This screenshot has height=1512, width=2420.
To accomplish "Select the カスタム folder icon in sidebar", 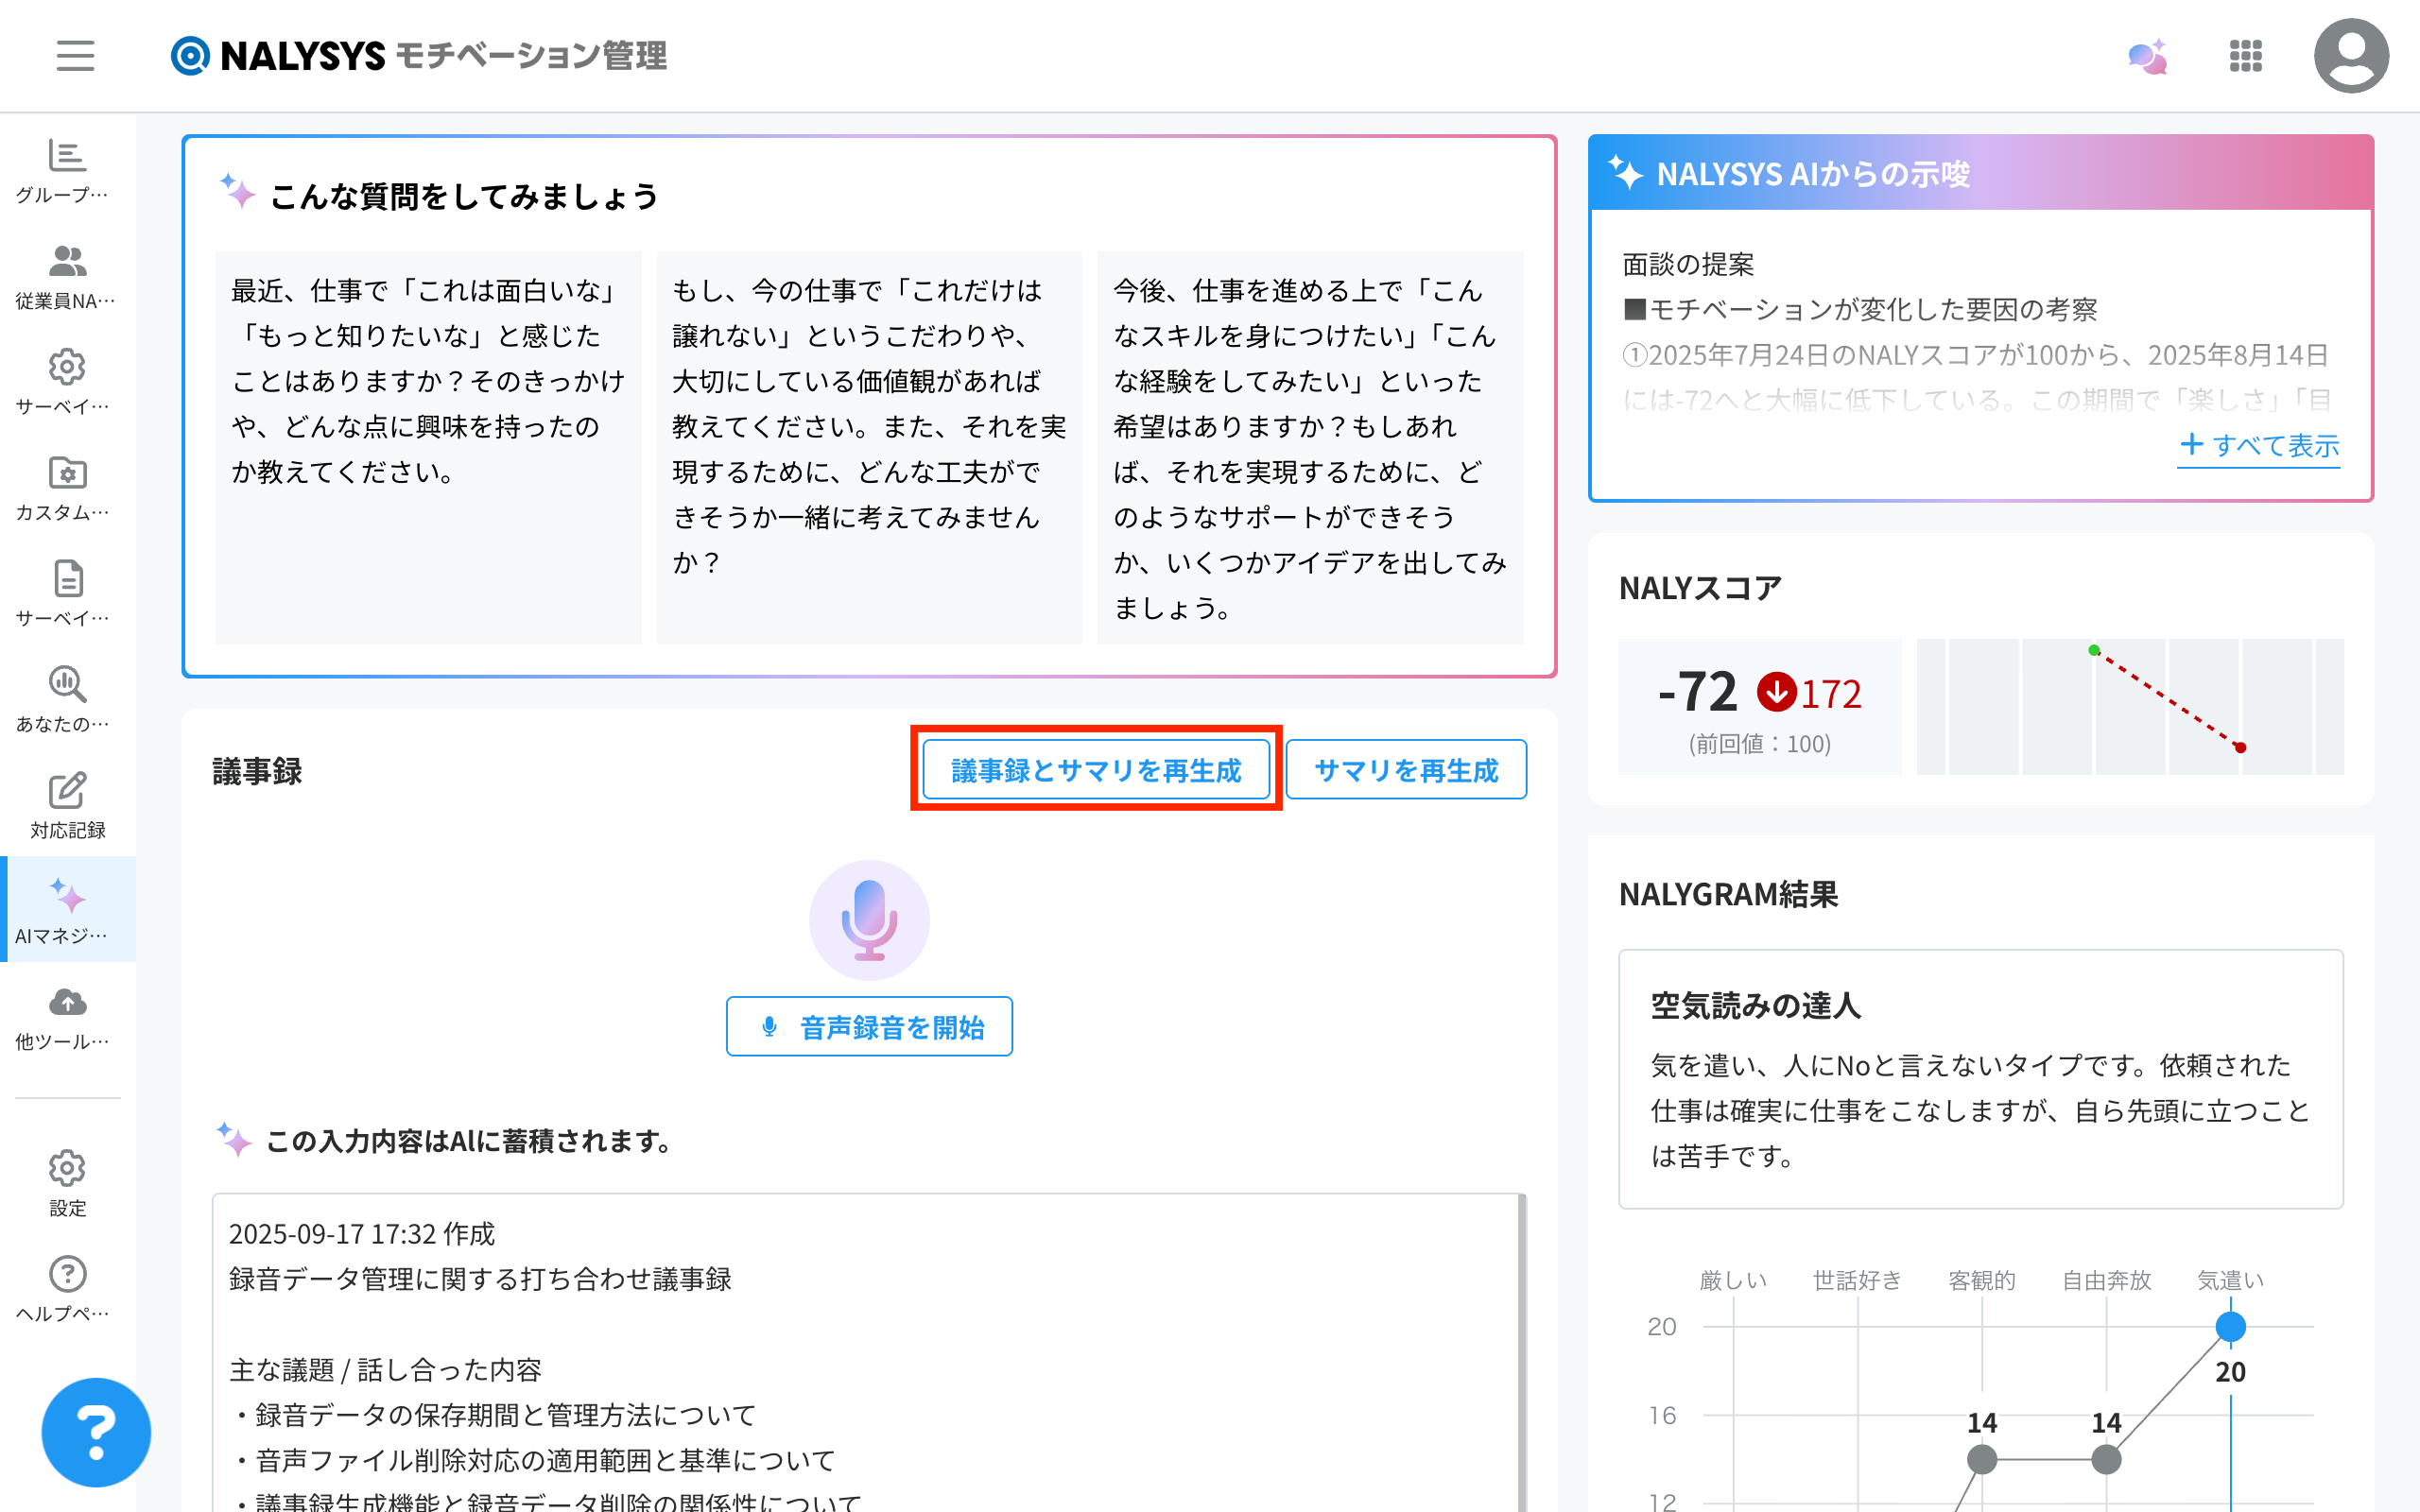I will pos(67,488).
